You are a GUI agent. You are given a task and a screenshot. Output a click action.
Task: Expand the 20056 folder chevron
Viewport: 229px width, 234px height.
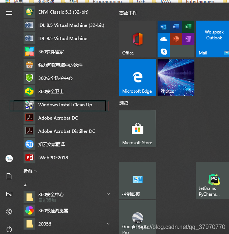click(108, 224)
